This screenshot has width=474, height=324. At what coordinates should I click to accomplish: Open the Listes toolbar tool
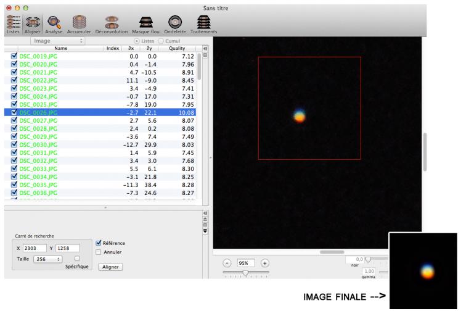13,24
